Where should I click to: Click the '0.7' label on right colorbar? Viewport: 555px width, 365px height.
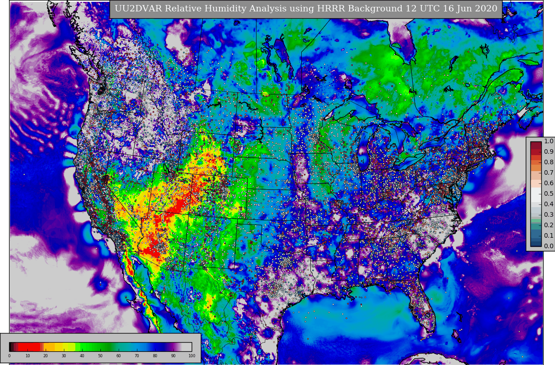(549, 172)
